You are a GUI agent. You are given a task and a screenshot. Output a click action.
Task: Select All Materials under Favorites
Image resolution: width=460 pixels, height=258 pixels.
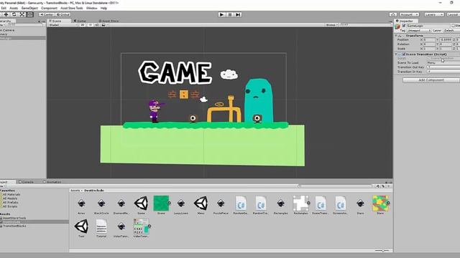click(x=11, y=194)
